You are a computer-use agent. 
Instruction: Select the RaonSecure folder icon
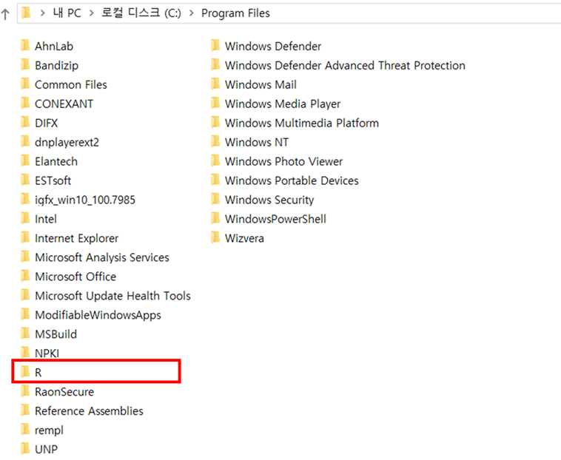click(x=25, y=391)
